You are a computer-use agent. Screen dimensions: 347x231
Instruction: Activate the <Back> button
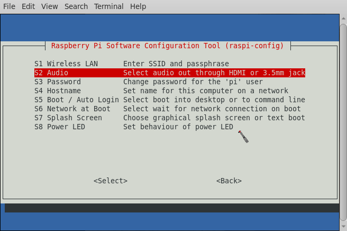click(229, 181)
